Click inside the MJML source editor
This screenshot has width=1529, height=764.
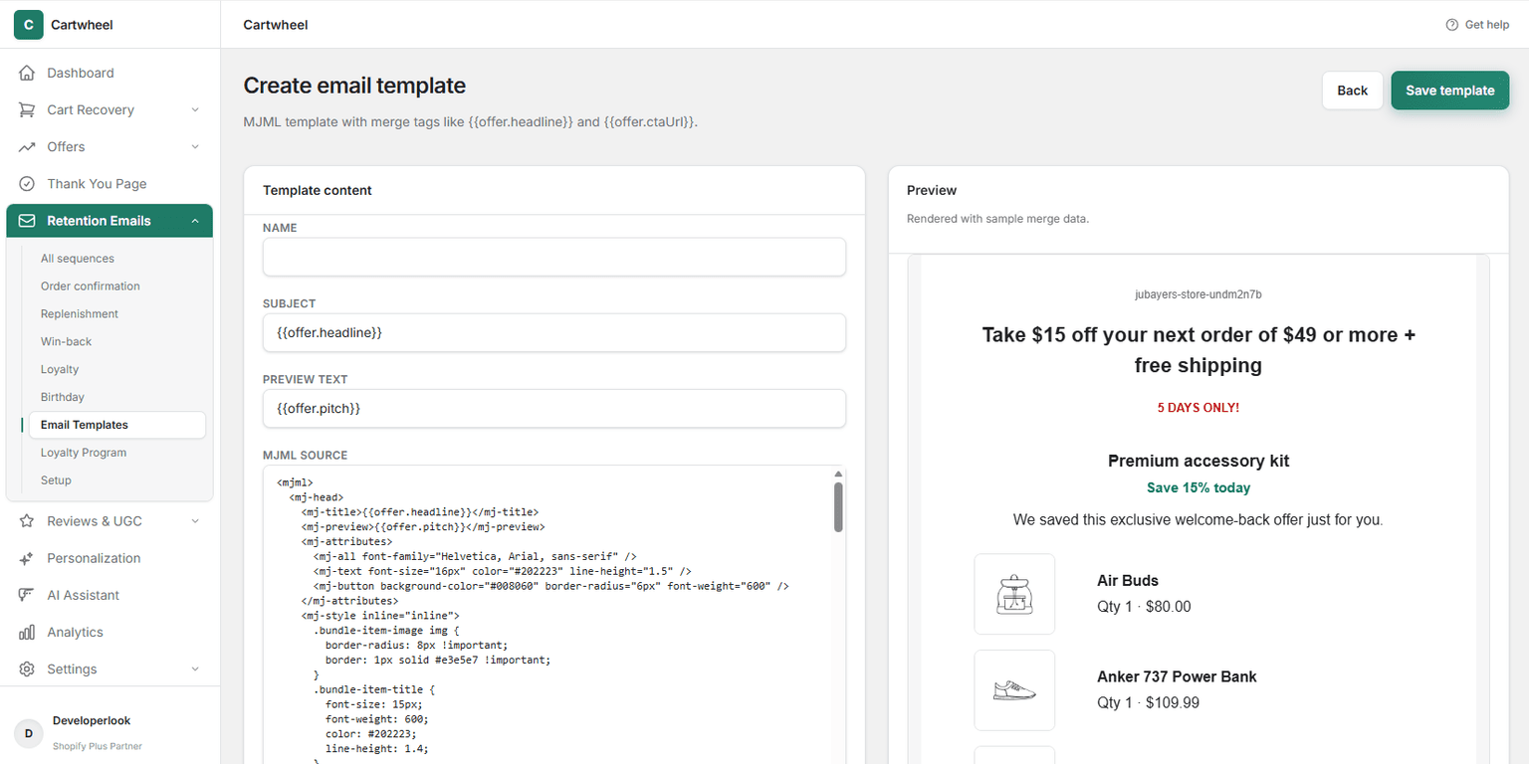tap(547, 615)
